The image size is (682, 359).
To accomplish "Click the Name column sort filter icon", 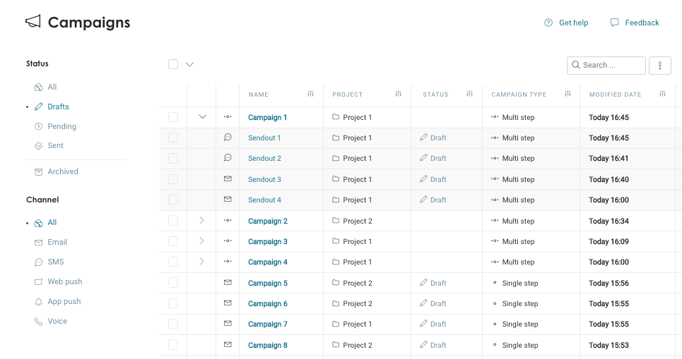I will pyautogui.click(x=310, y=94).
